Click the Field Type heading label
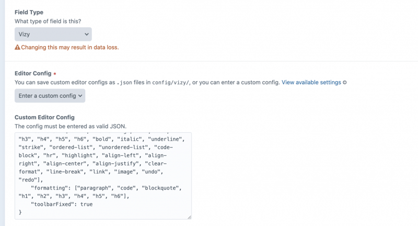This screenshot has height=226, width=418. (29, 12)
